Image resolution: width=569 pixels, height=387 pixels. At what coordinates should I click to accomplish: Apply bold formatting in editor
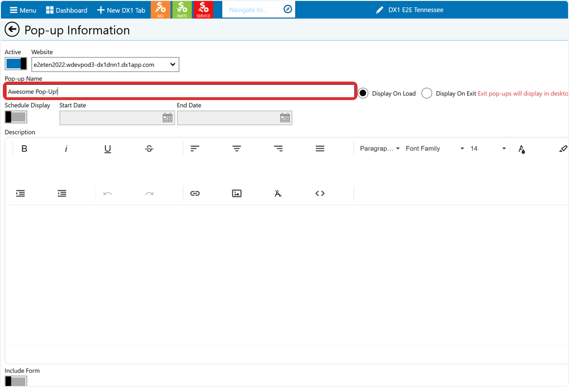24,149
